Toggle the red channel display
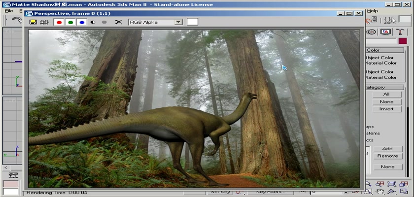This screenshot has height=197, width=414. point(60,22)
